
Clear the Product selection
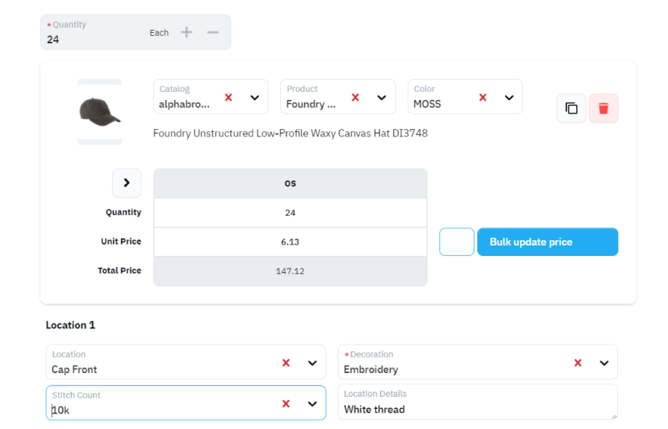click(355, 97)
